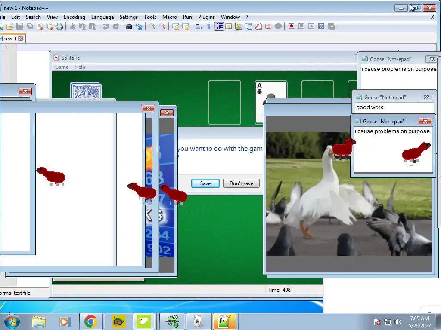
Task: Toggle the Word Wrap toolbar icon
Action: [x=199, y=26]
